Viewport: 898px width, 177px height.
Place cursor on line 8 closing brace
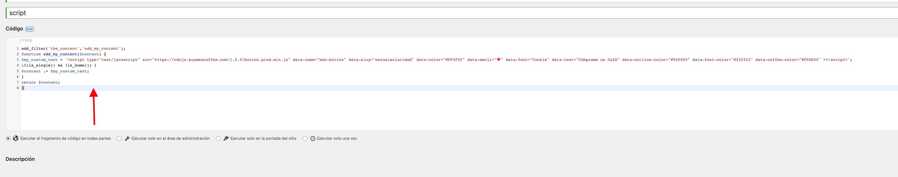23,88
